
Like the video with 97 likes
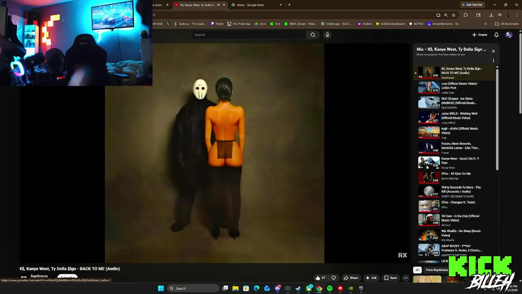tap(321, 278)
